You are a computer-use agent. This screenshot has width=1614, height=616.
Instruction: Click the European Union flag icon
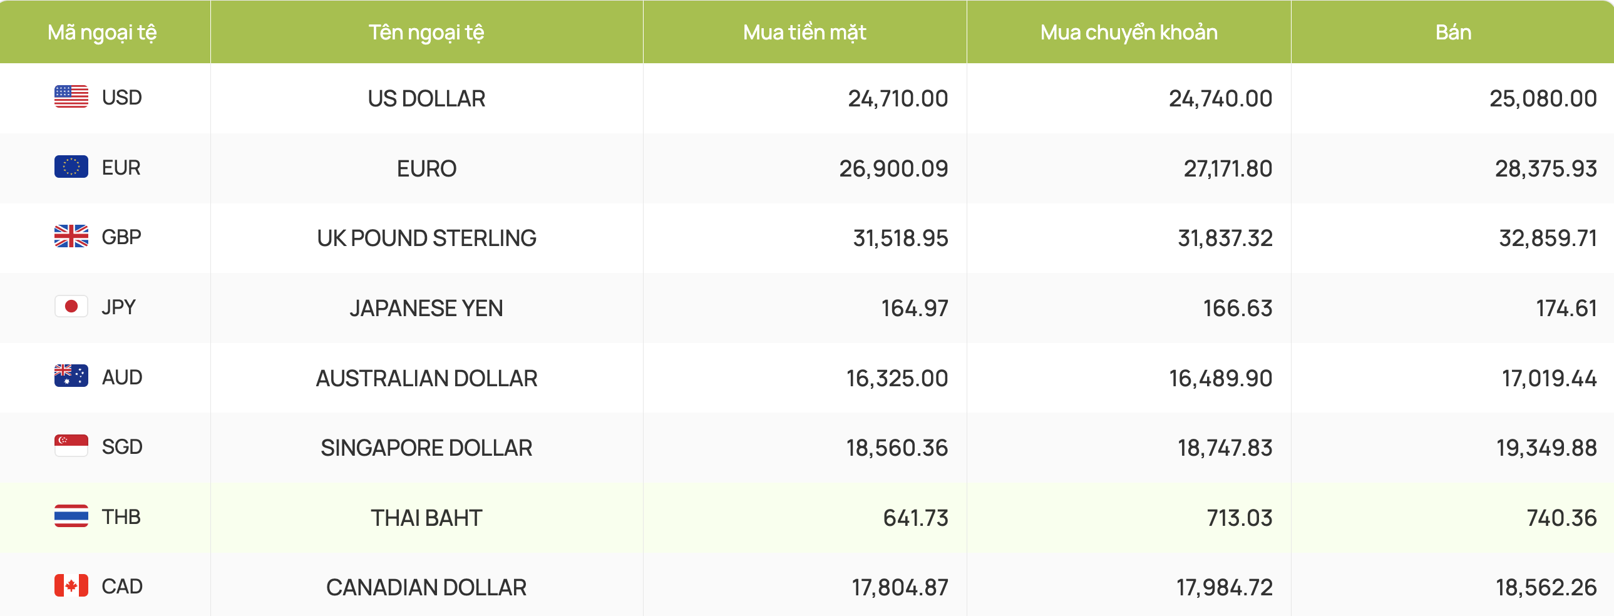tap(71, 167)
